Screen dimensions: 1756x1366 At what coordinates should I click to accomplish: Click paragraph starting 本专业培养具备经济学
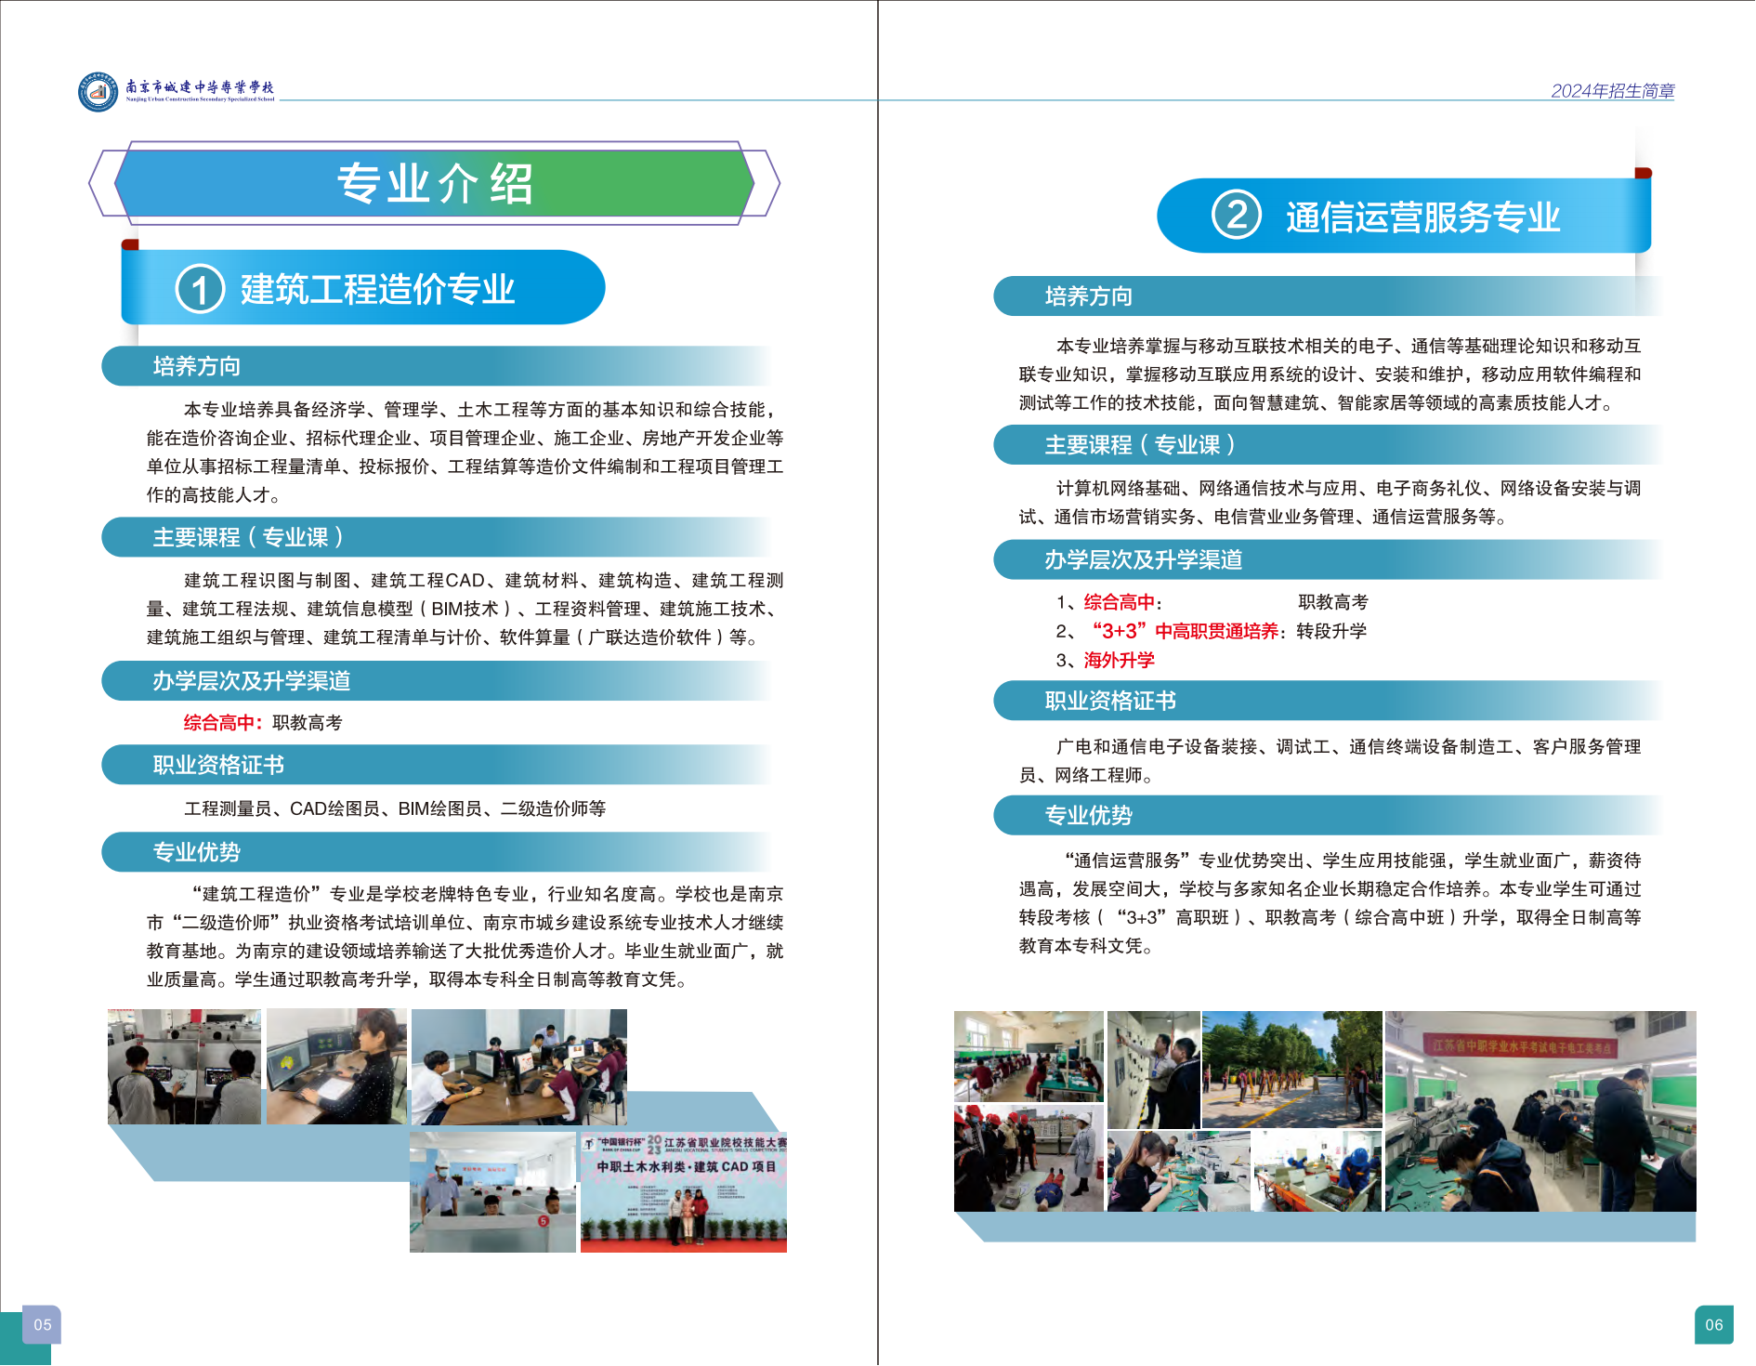465,452
